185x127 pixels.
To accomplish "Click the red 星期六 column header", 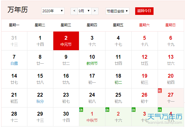I will (x=144, y=25).
